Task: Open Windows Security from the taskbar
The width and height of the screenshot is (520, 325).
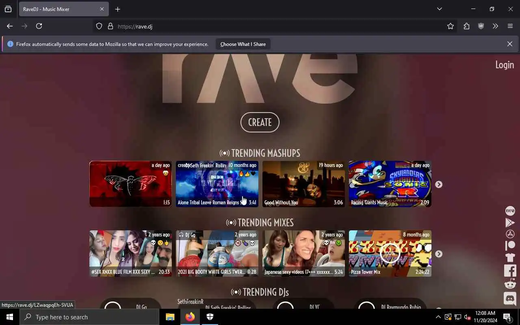Action: (210, 317)
